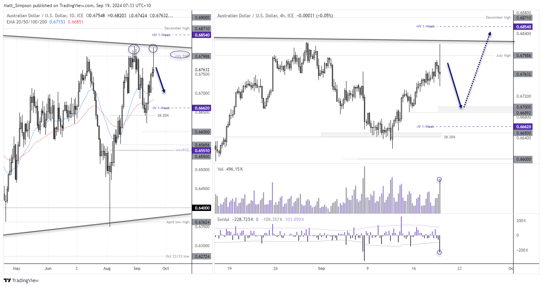Click the 0.63624 April low price label
This screenshot has height=287, width=543.
[x=202, y=222]
